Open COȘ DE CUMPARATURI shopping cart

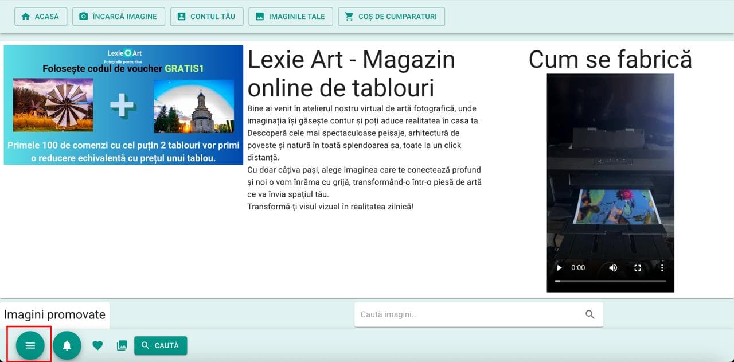(392, 17)
